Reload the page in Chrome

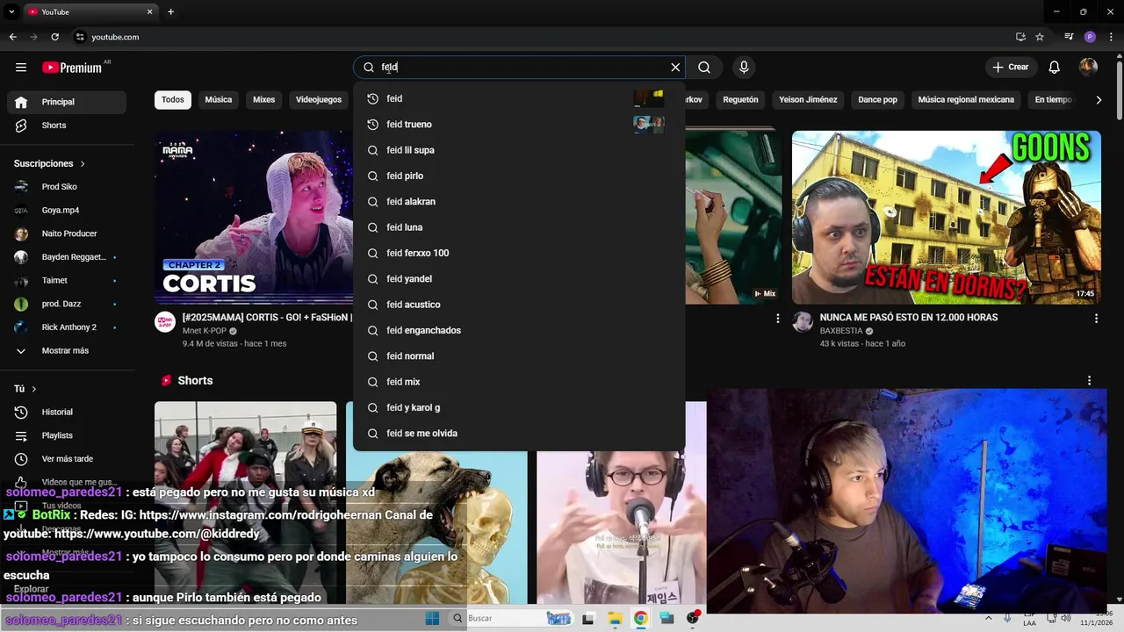pos(54,37)
